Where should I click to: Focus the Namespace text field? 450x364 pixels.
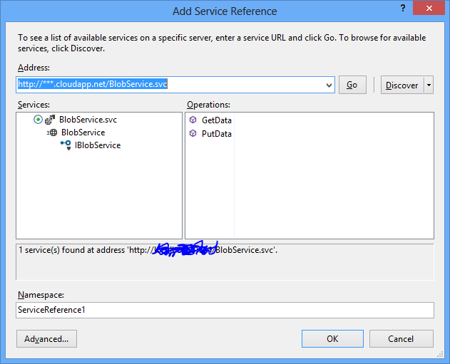tap(225, 310)
